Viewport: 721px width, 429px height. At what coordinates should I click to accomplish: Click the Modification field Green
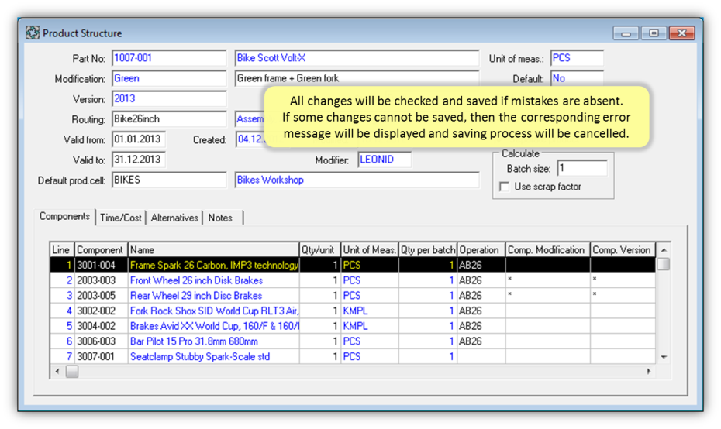coord(169,78)
